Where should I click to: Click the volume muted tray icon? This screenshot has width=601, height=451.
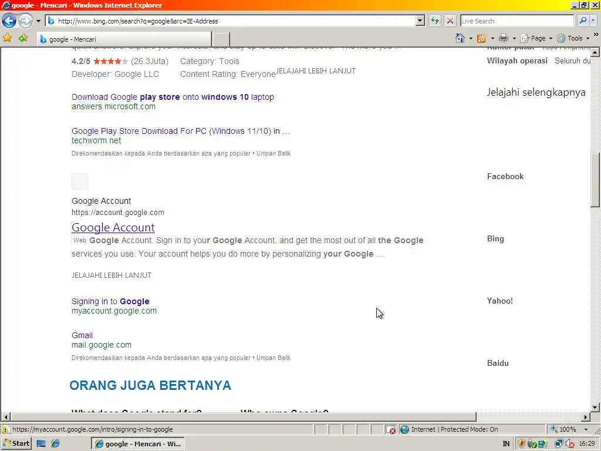click(x=570, y=444)
